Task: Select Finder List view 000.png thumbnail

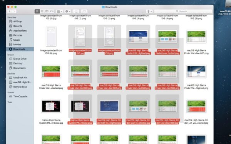Action: coord(196,36)
